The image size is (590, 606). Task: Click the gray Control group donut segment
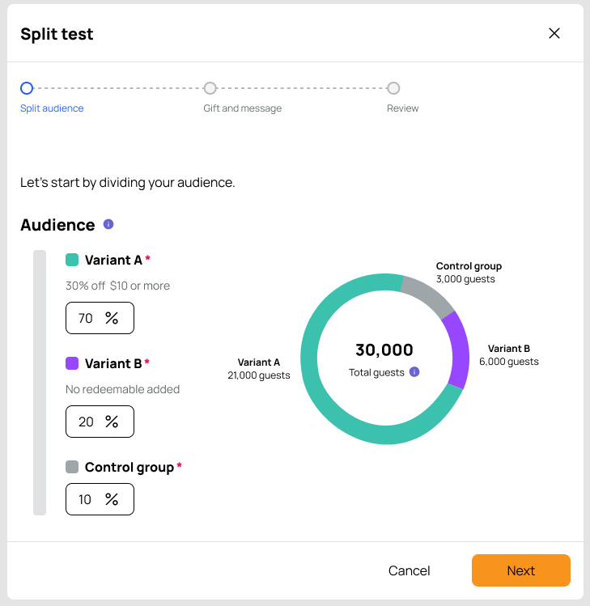[x=429, y=295]
